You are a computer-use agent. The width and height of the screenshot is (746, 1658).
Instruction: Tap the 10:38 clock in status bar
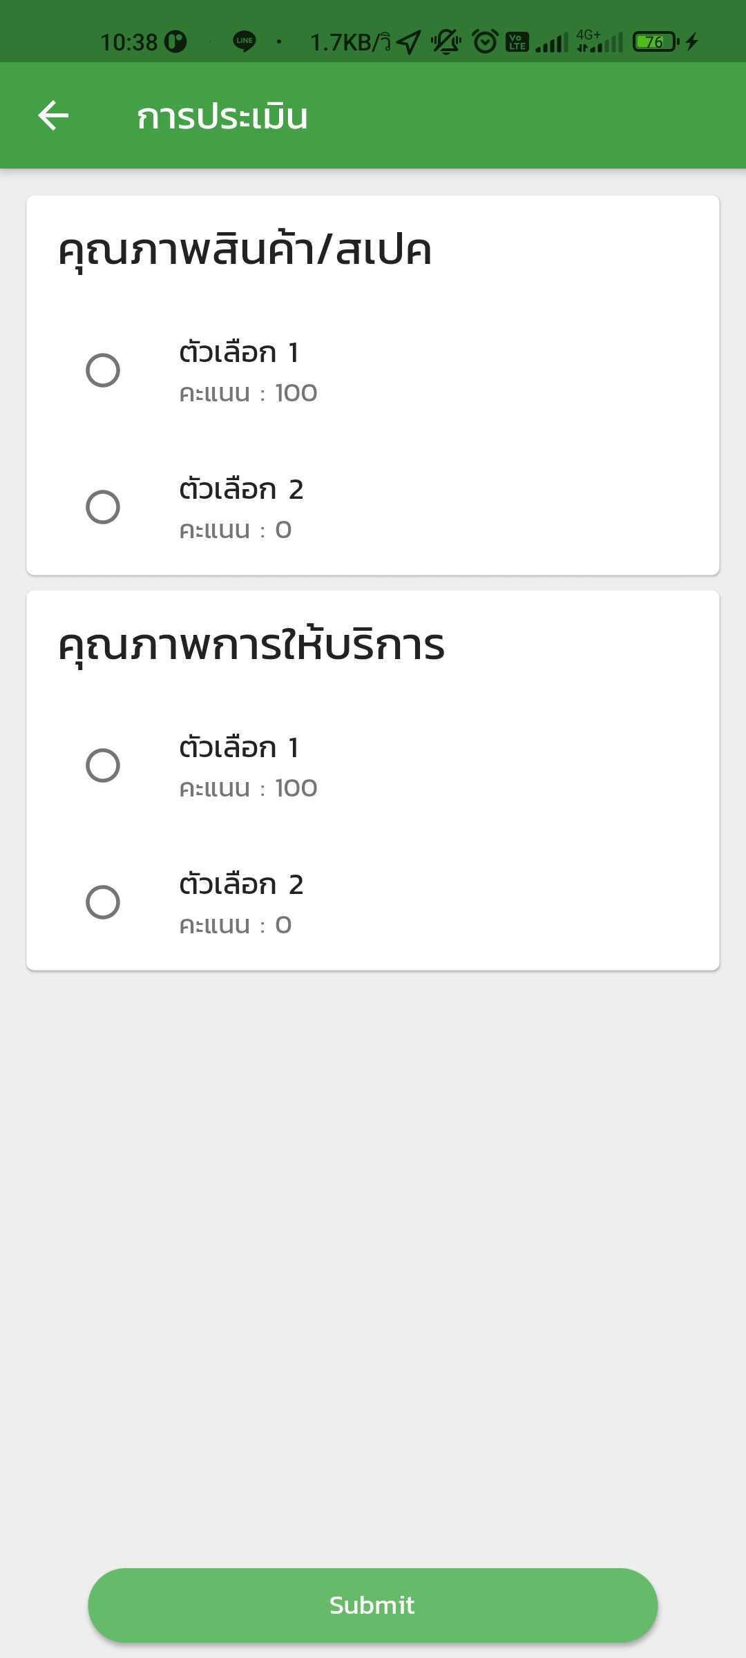click(129, 42)
